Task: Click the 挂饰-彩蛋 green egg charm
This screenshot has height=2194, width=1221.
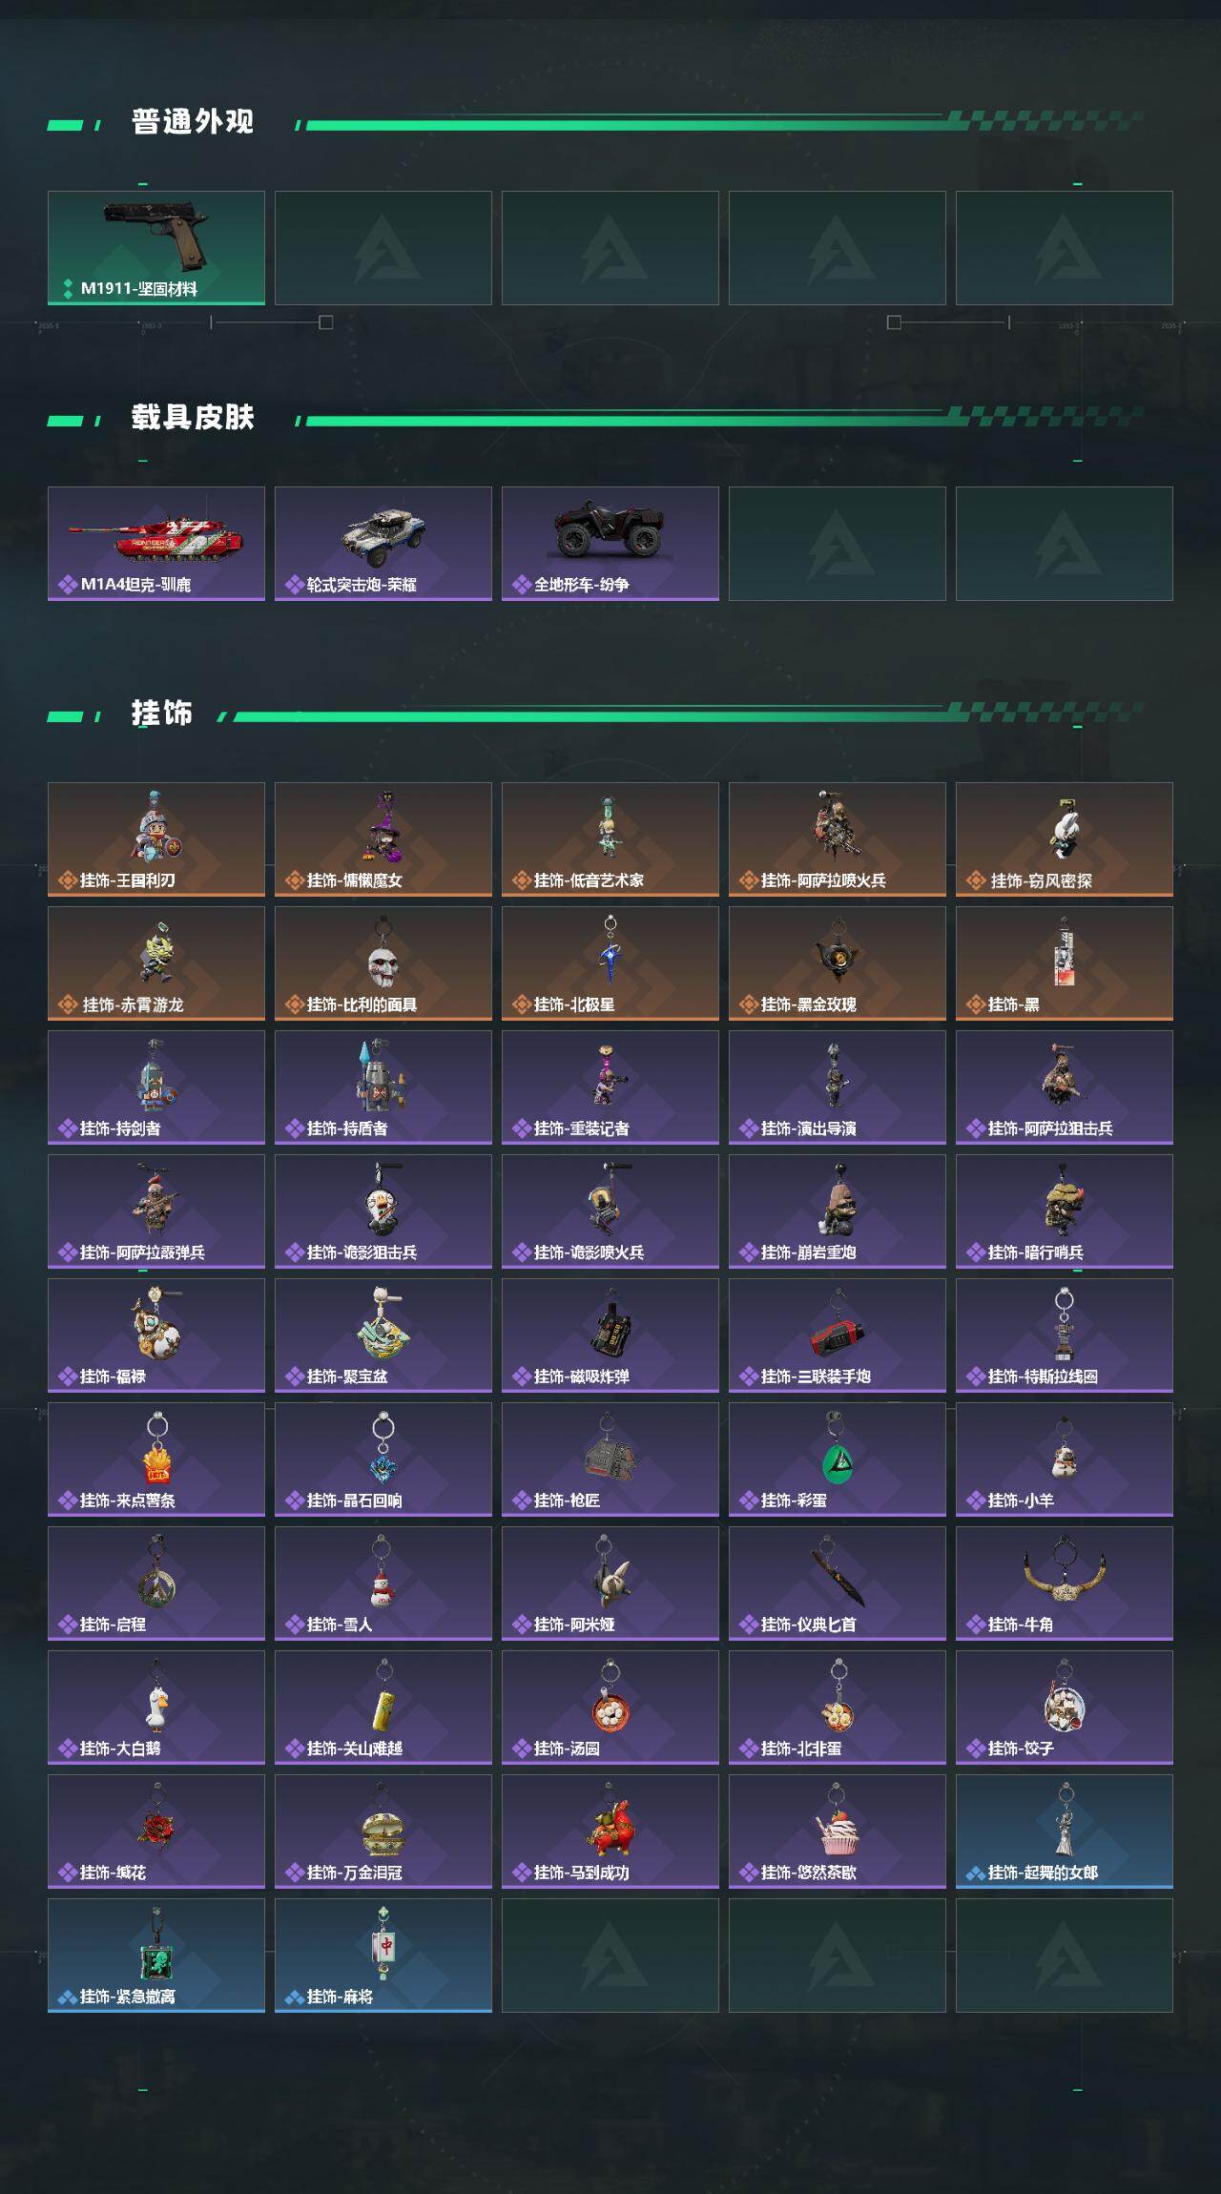Action: [838, 1459]
